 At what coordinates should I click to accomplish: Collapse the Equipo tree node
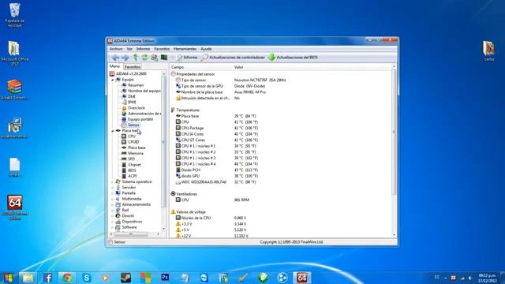(113, 80)
